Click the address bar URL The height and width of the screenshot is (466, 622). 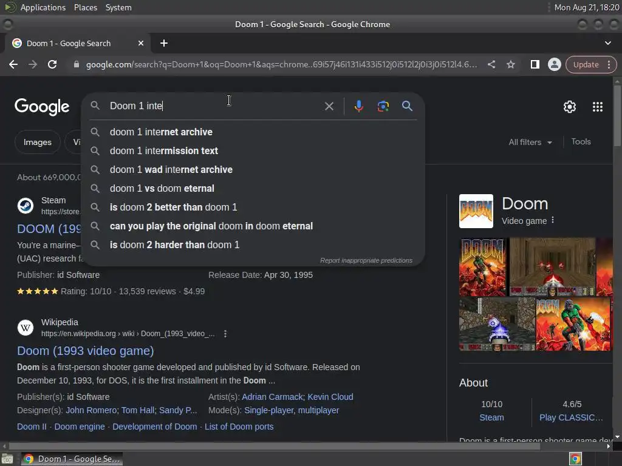(x=281, y=64)
